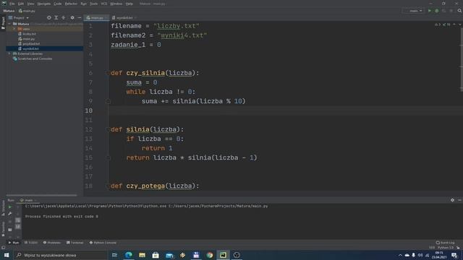Expand the venv folder
Screen dimensions: 463x260
click(14, 29)
